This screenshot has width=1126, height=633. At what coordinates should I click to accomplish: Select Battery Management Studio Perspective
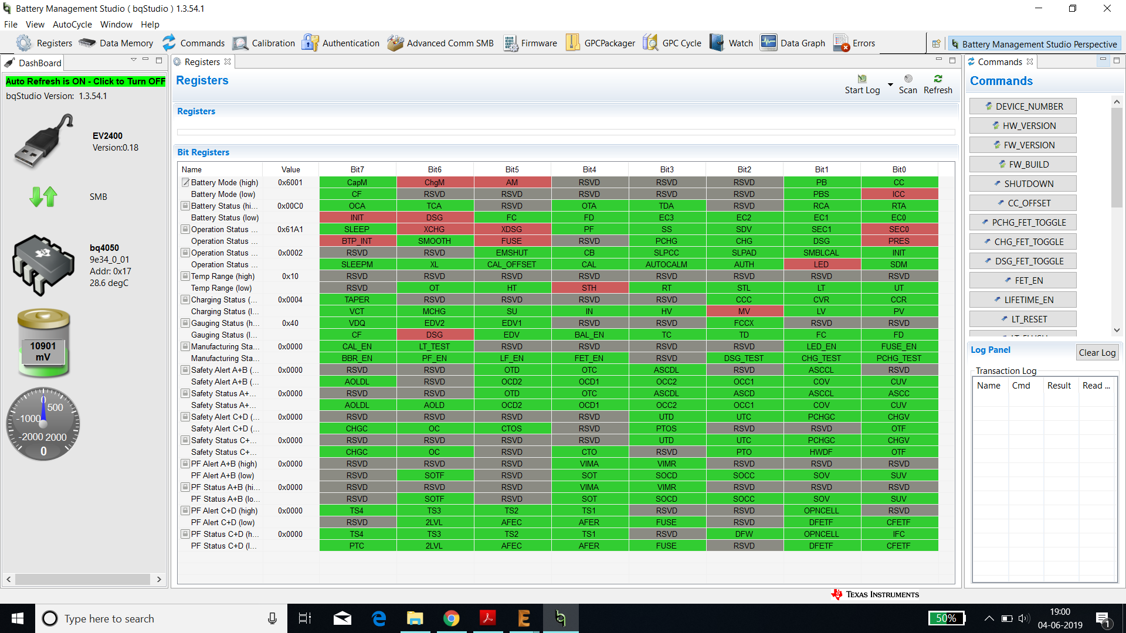click(x=1034, y=44)
